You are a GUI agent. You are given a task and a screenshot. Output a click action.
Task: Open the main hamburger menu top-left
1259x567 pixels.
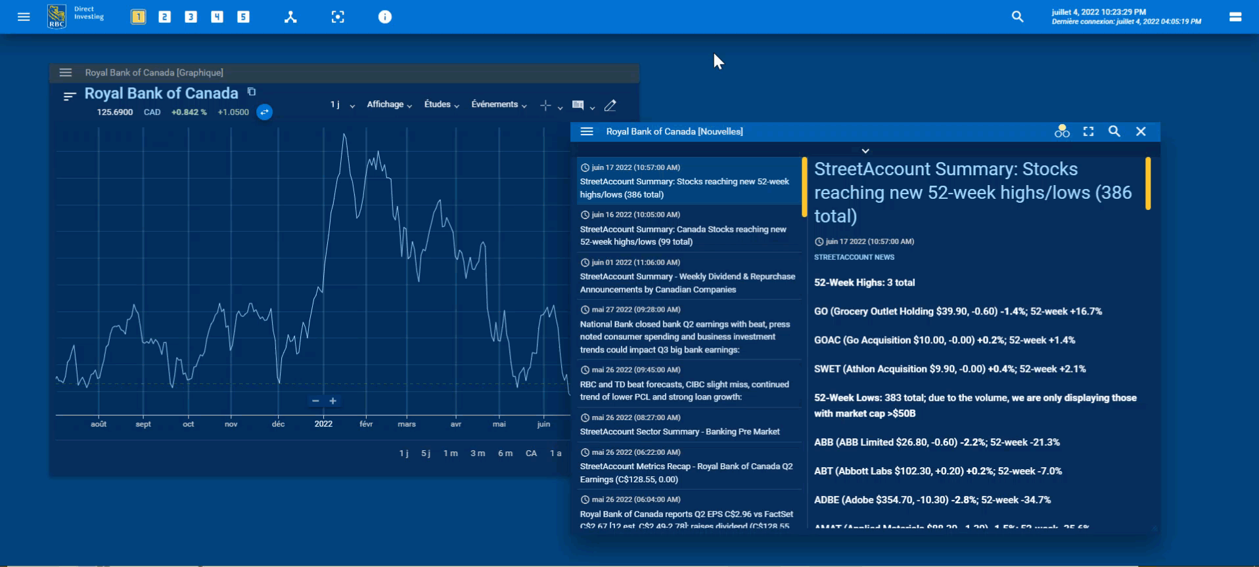coord(24,17)
